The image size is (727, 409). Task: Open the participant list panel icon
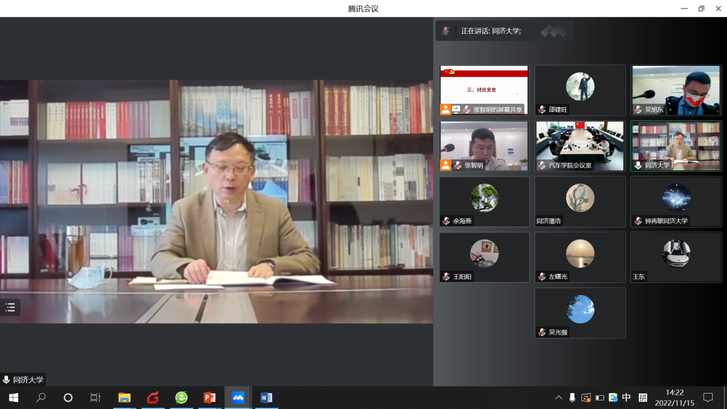coord(10,308)
